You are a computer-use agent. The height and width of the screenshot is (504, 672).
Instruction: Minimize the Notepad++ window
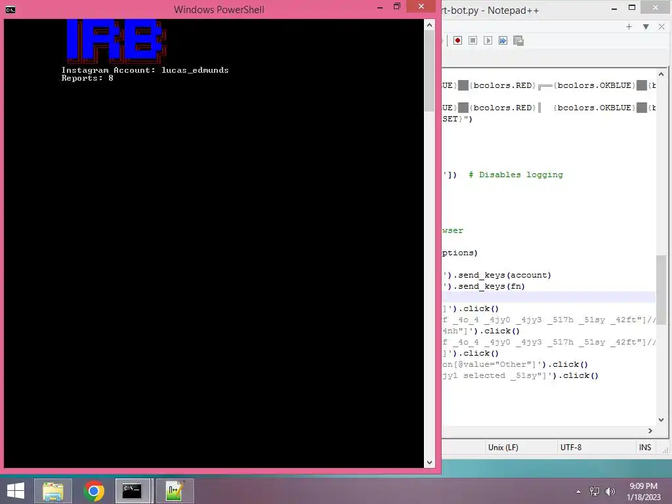[x=614, y=8]
